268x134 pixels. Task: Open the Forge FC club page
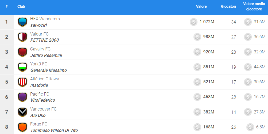(39, 124)
